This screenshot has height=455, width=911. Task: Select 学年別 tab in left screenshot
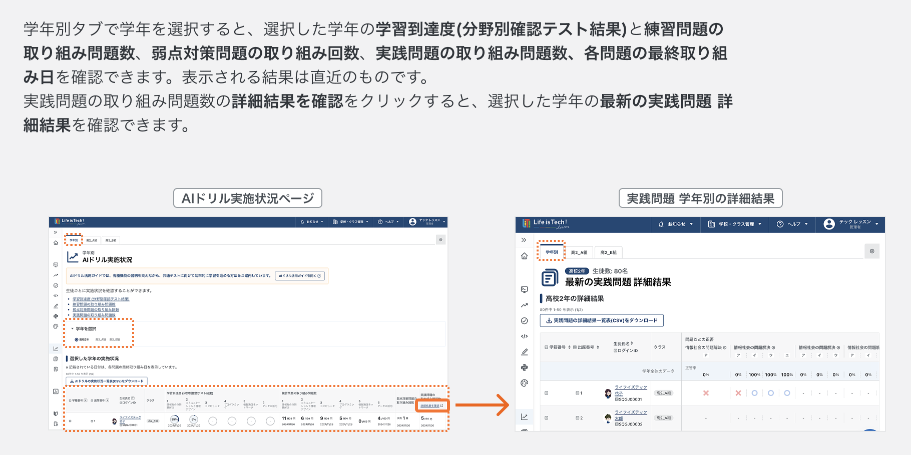coord(74,240)
